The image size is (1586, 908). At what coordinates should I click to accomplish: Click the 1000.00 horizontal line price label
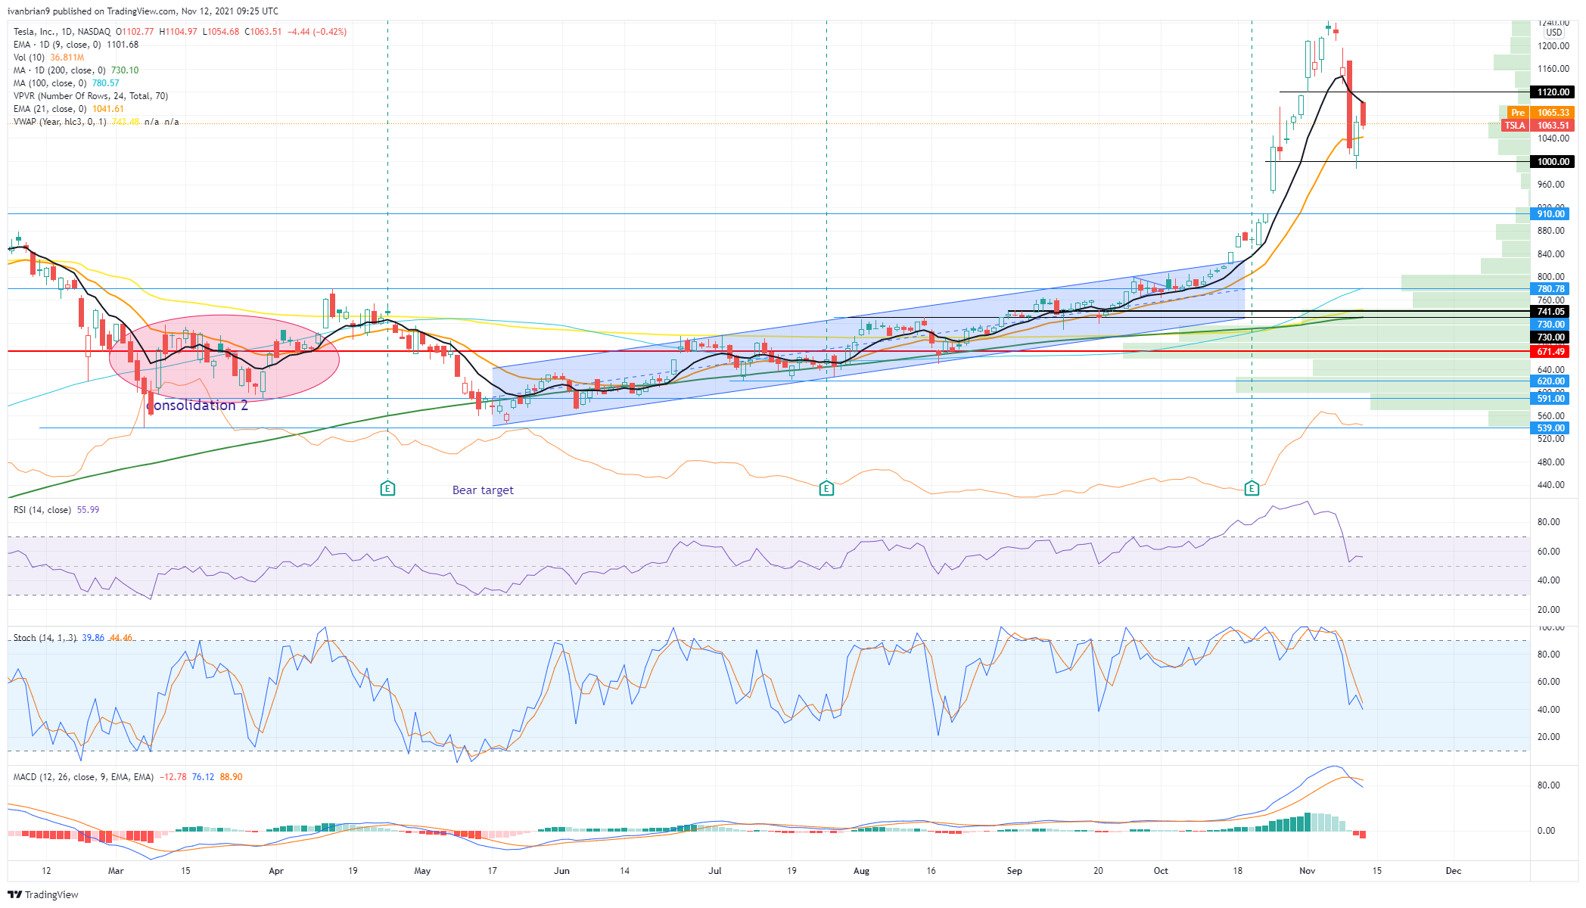(x=1552, y=162)
